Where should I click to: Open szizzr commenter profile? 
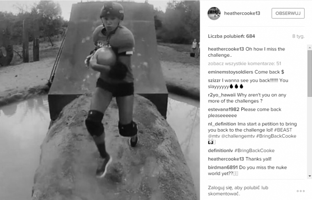click(214, 80)
